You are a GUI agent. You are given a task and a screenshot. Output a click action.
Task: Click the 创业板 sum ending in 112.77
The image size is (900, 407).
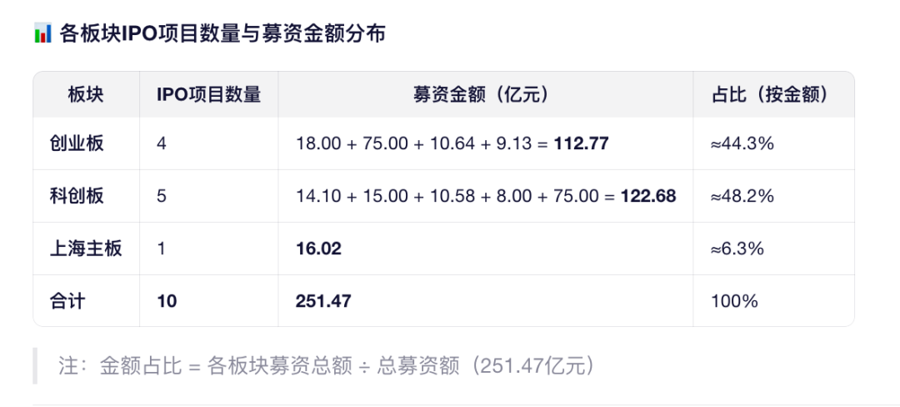click(452, 143)
